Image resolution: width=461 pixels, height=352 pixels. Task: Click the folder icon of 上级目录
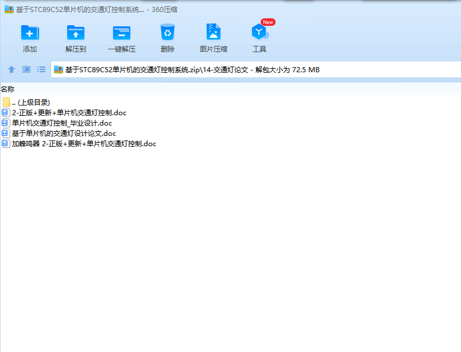coord(6,102)
